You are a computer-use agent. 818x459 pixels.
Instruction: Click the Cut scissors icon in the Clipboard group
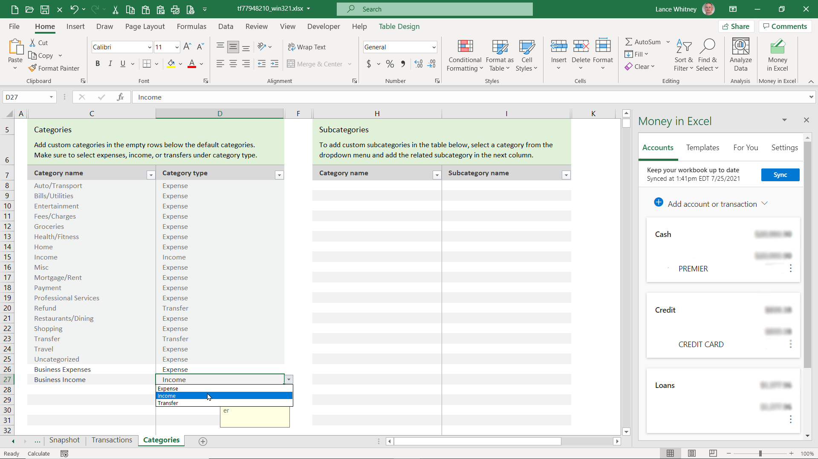[x=32, y=43]
